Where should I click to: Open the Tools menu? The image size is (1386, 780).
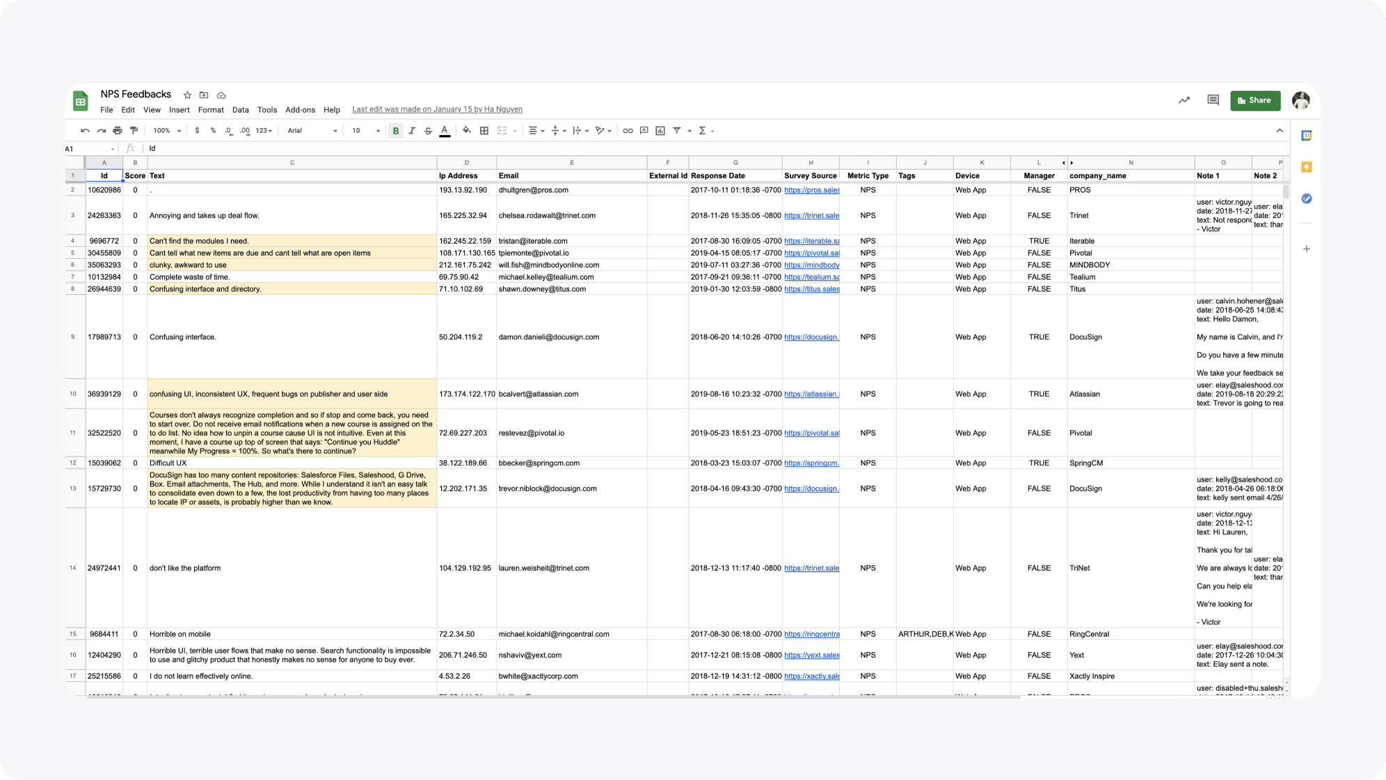click(x=267, y=110)
